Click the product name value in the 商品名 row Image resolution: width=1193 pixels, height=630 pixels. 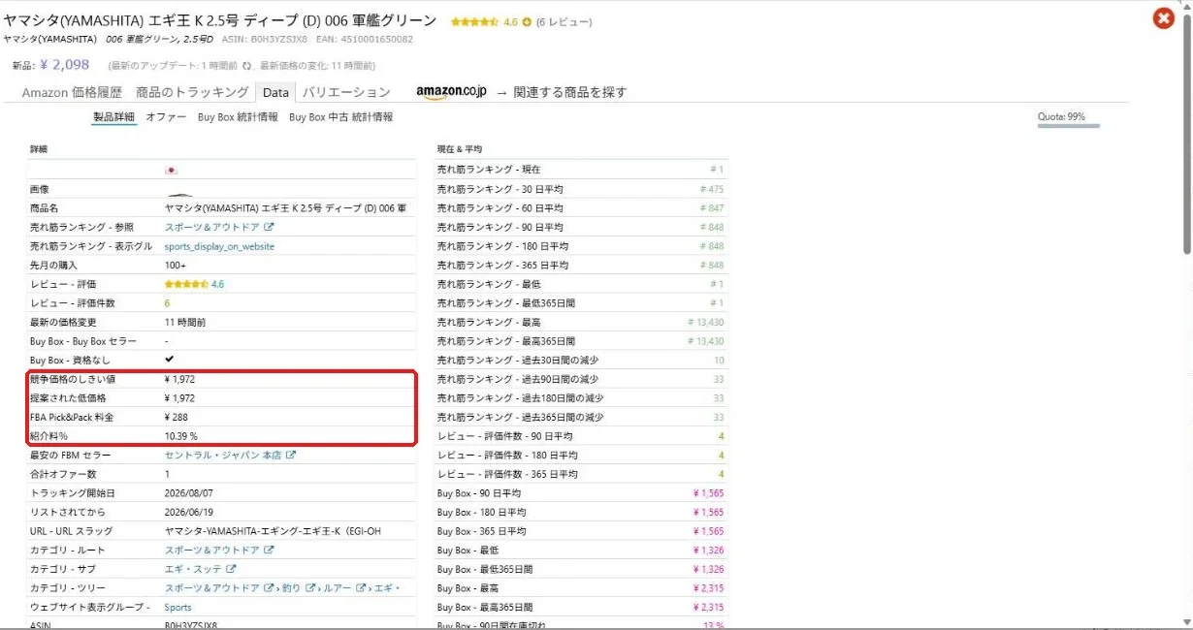(x=285, y=208)
